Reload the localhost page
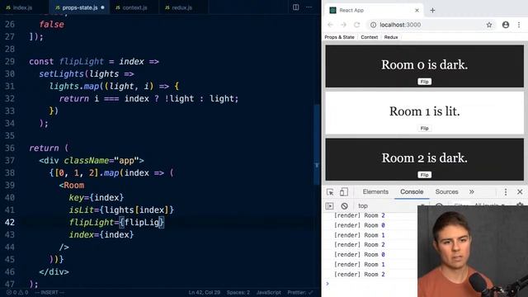Screen dimensions: 528x297 (356, 25)
